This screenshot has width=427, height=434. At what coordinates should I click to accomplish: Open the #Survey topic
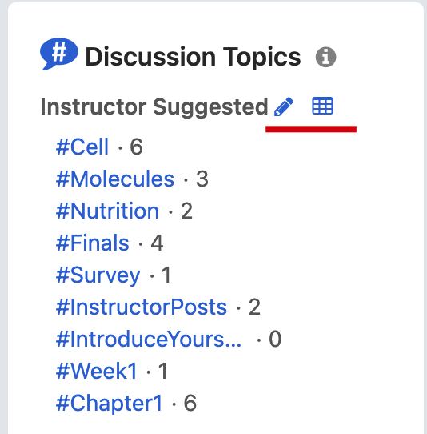pyautogui.click(x=98, y=275)
